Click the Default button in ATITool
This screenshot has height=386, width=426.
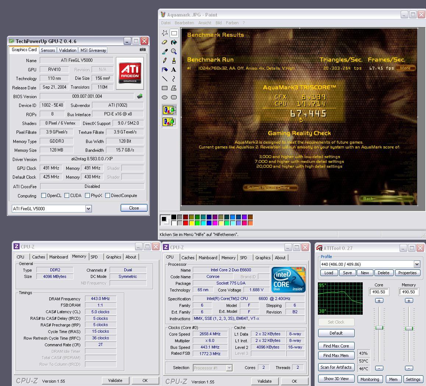336,333
